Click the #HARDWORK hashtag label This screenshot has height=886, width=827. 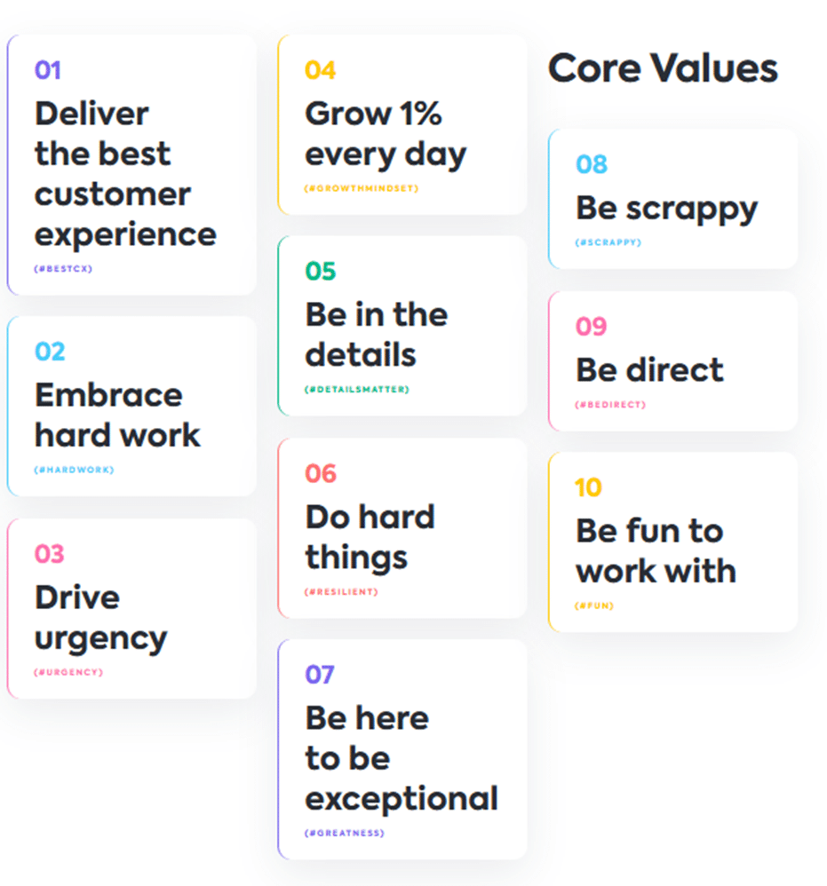(74, 470)
